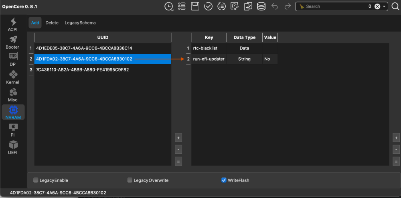Clear the search field with X button
401x198 pixels.
pyautogui.click(x=377, y=7)
